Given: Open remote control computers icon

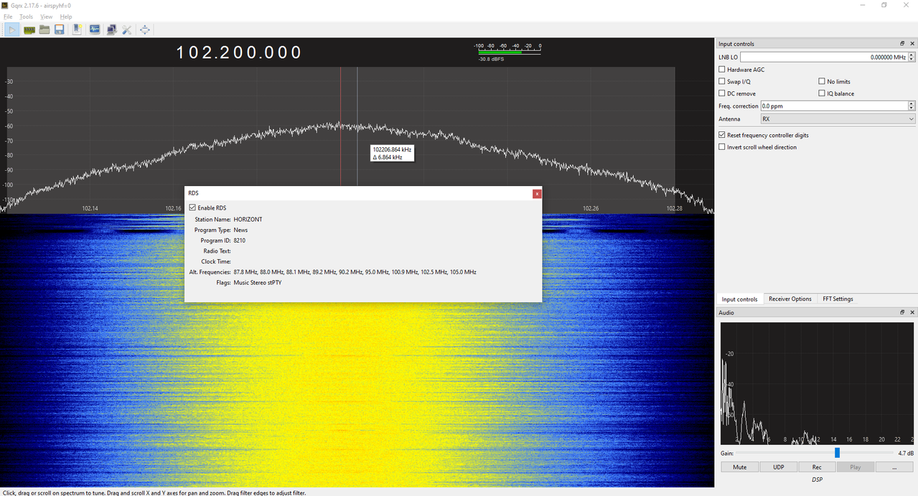Looking at the screenshot, I should [111, 29].
